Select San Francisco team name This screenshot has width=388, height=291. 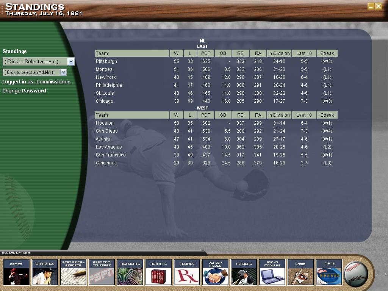tap(111, 155)
